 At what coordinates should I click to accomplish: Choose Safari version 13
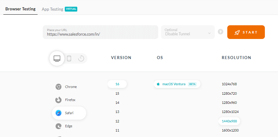coord(117,112)
